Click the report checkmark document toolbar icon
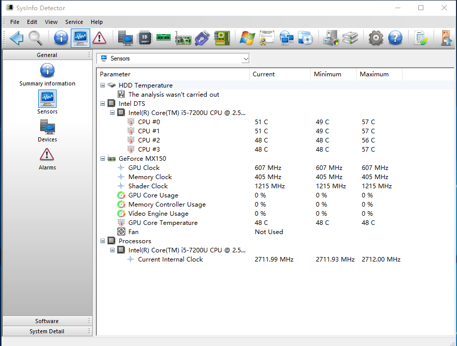The height and width of the screenshot is (346, 457). [x=420, y=38]
